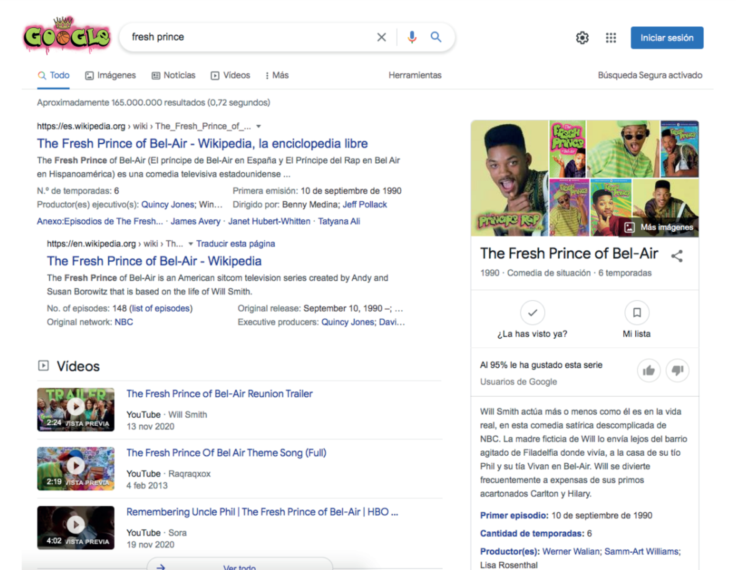Open the settings gear icon
736x570 pixels.
click(582, 38)
